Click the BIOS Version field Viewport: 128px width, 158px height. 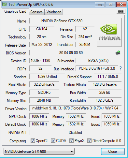point(71,53)
